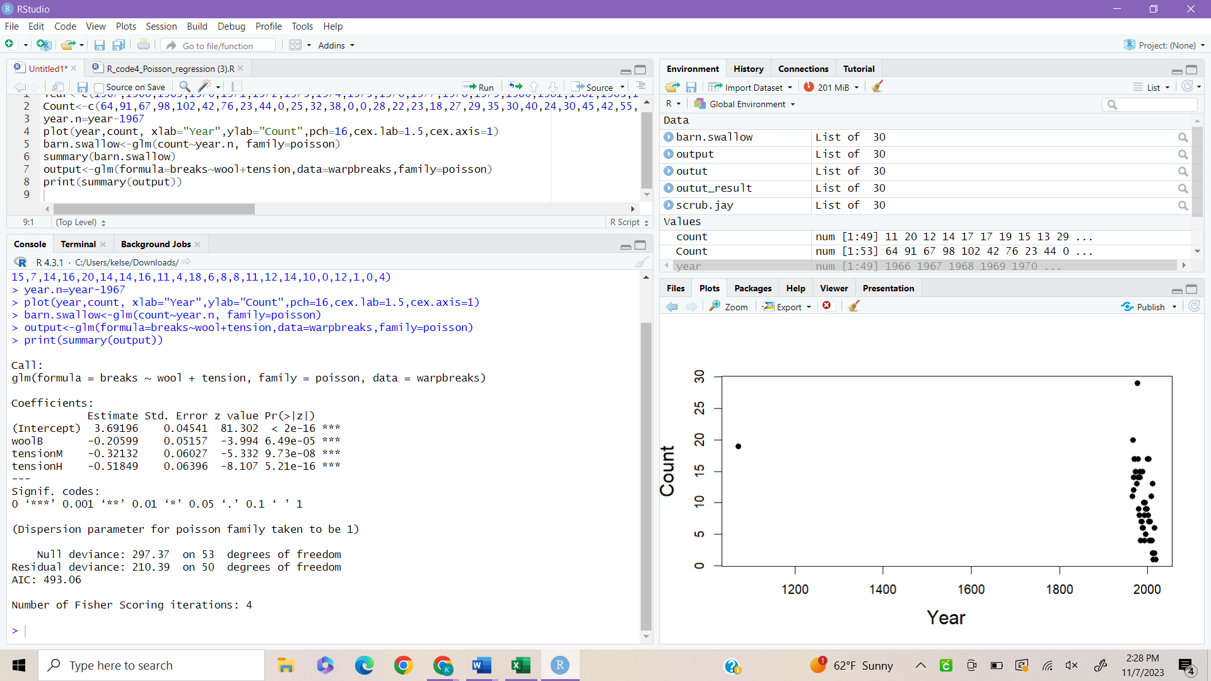This screenshot has height=681, width=1211.
Task: Refresh the Environment pane
Action: click(x=1188, y=86)
